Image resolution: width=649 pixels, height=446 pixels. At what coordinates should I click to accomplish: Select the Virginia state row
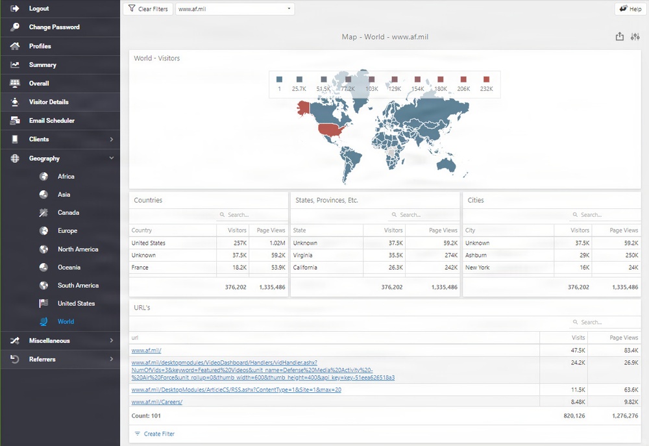tap(375, 255)
